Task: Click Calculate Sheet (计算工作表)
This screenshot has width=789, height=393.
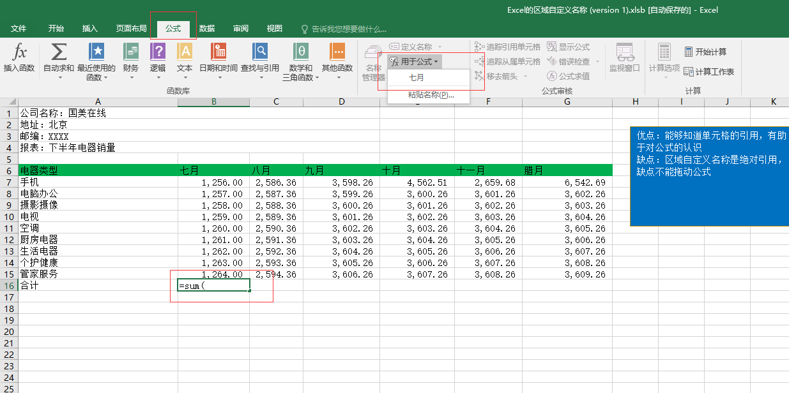Action: [709, 71]
